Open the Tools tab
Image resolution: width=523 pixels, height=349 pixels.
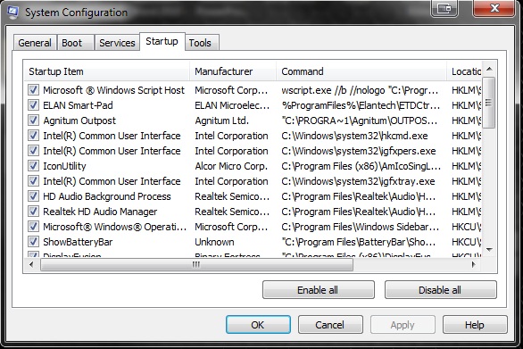click(202, 43)
